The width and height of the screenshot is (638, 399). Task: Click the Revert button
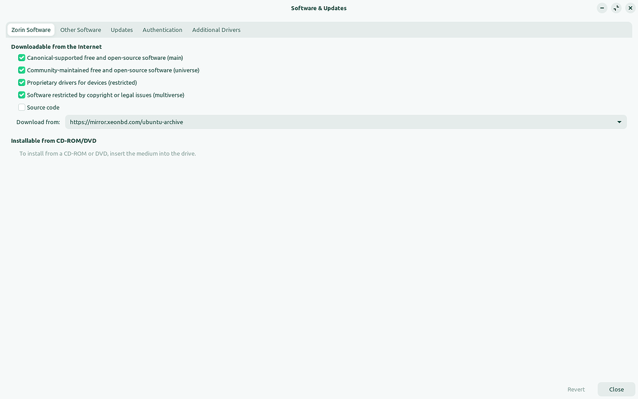[x=576, y=390]
